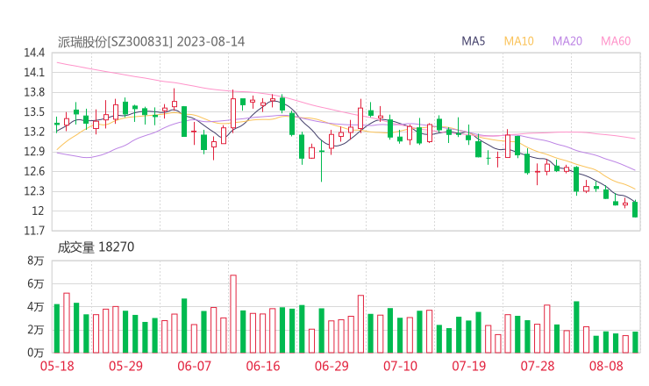This screenshot has height=386, width=649.
Task: Click the 08-08 date axis label
Action: (x=606, y=366)
